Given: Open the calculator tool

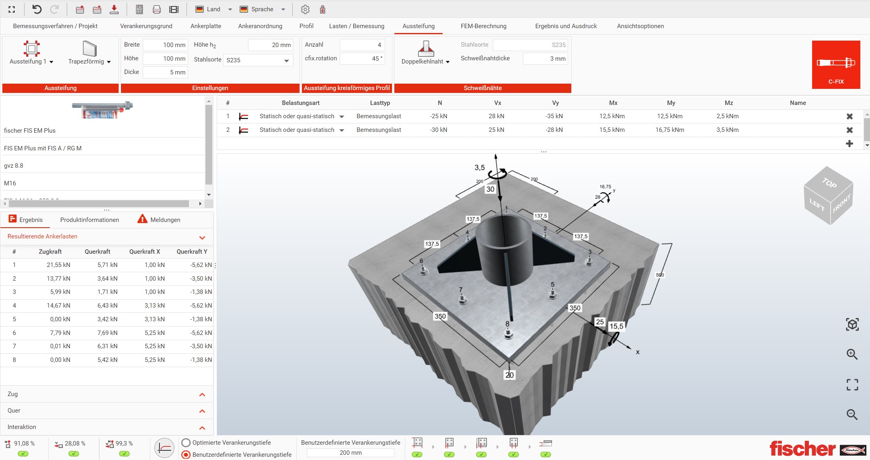Looking at the screenshot, I should tap(139, 9).
